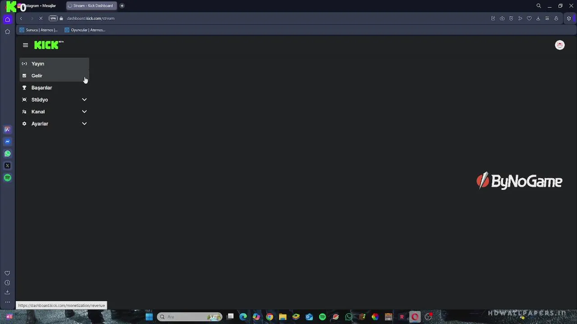The image size is (577, 324).
Task: Toggle the Kick hamburger menu
Action: tap(25, 45)
